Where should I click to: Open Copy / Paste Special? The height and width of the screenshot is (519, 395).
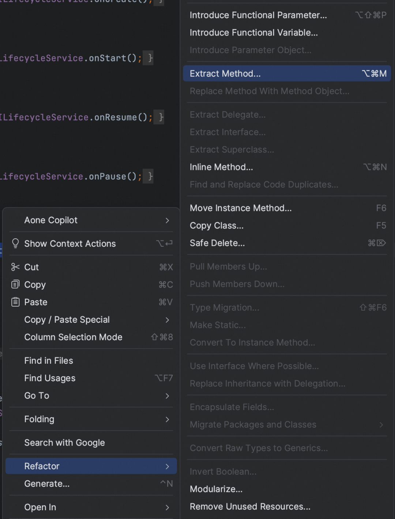91,320
